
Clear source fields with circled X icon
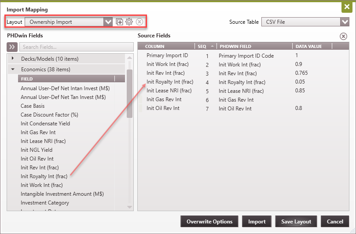tap(343, 36)
